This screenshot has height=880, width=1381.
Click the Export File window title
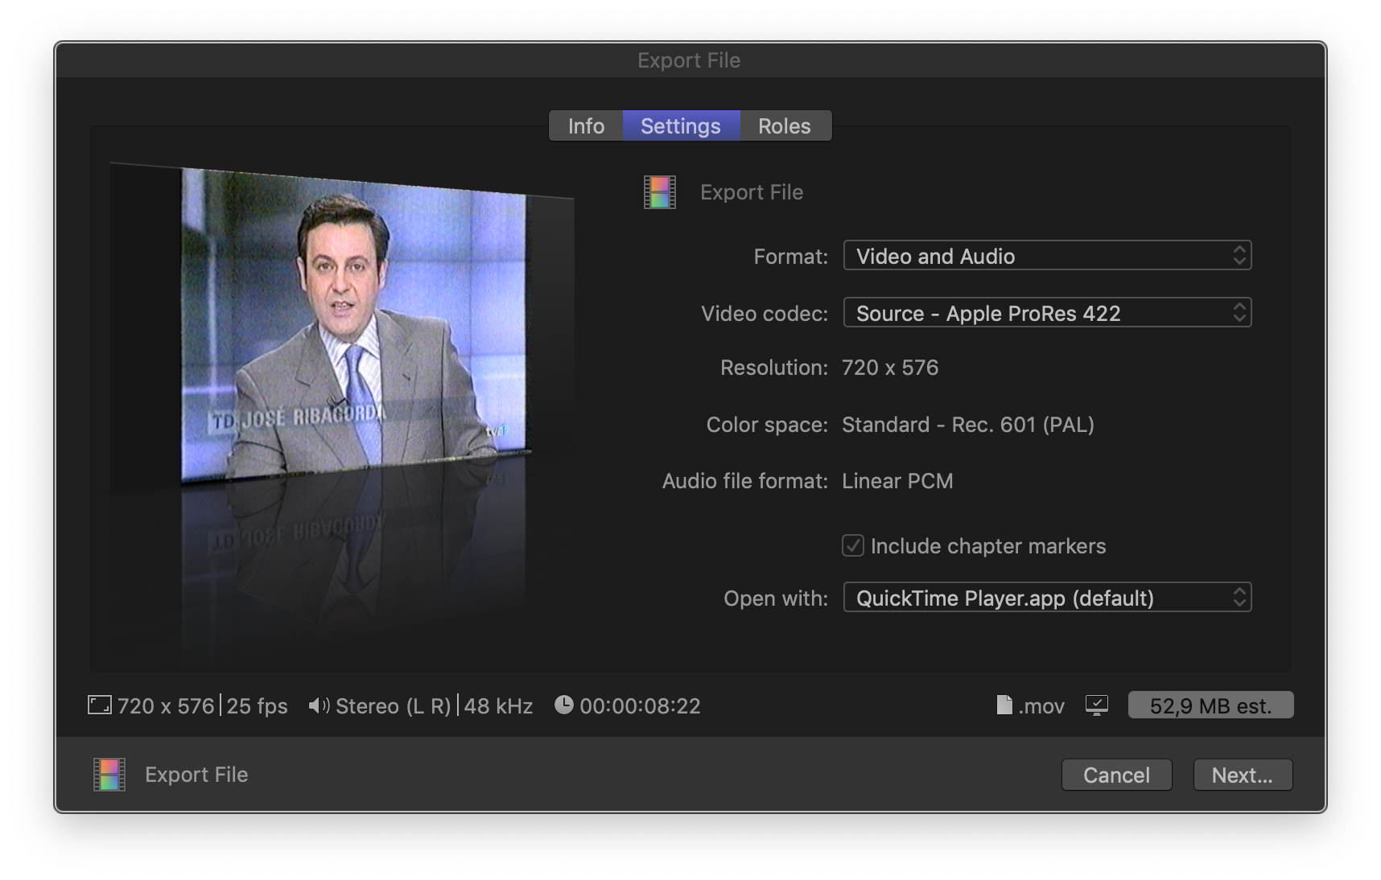point(689,60)
